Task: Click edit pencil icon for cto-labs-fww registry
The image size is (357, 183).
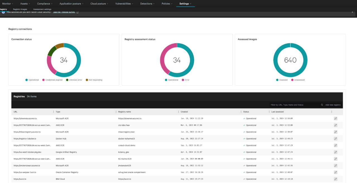Action: 336,125
